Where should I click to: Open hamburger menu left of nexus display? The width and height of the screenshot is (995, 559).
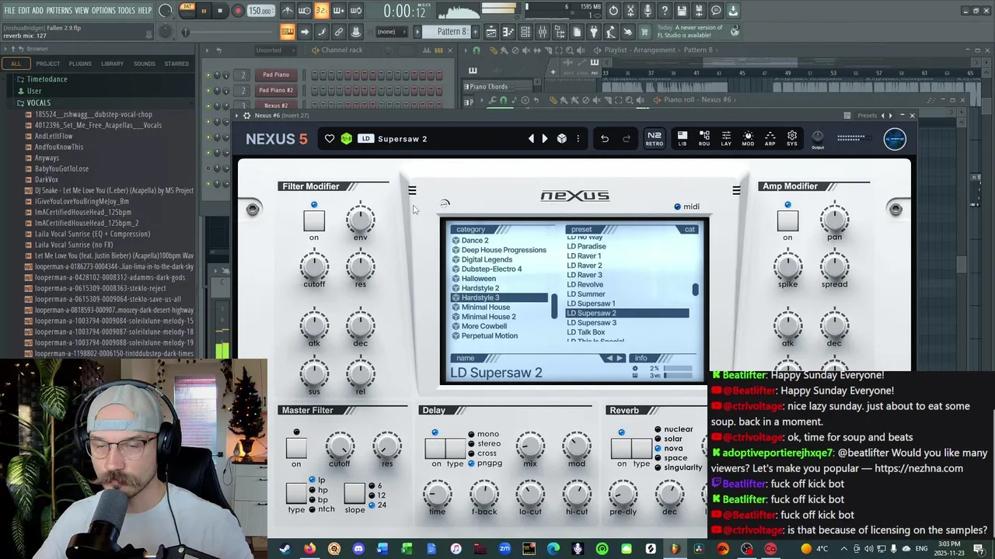tap(412, 190)
